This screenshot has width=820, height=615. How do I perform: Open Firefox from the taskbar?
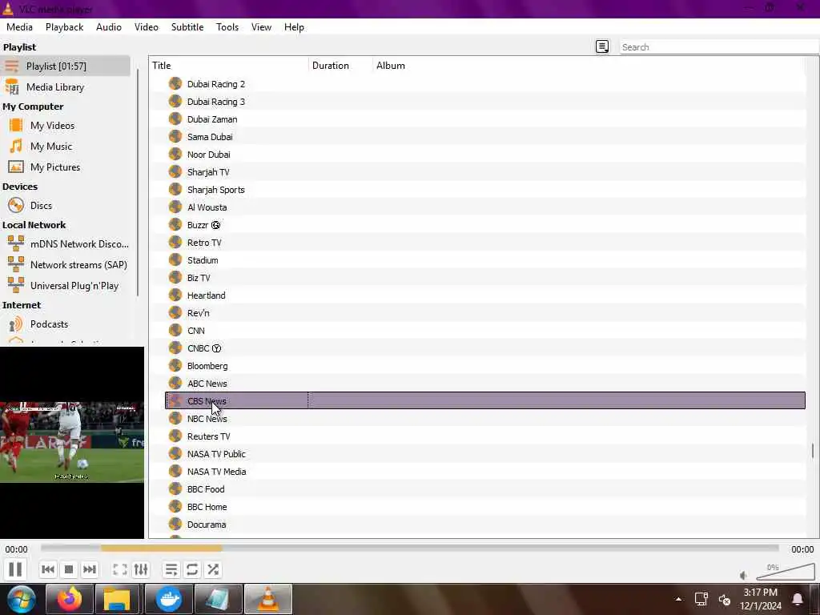(x=70, y=599)
